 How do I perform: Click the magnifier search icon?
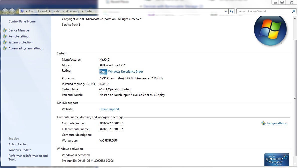point(294,11)
